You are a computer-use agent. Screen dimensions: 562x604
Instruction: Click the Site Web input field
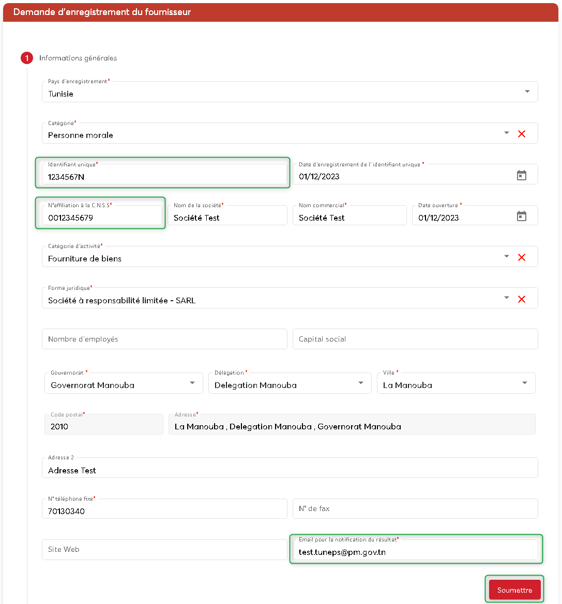(164, 549)
